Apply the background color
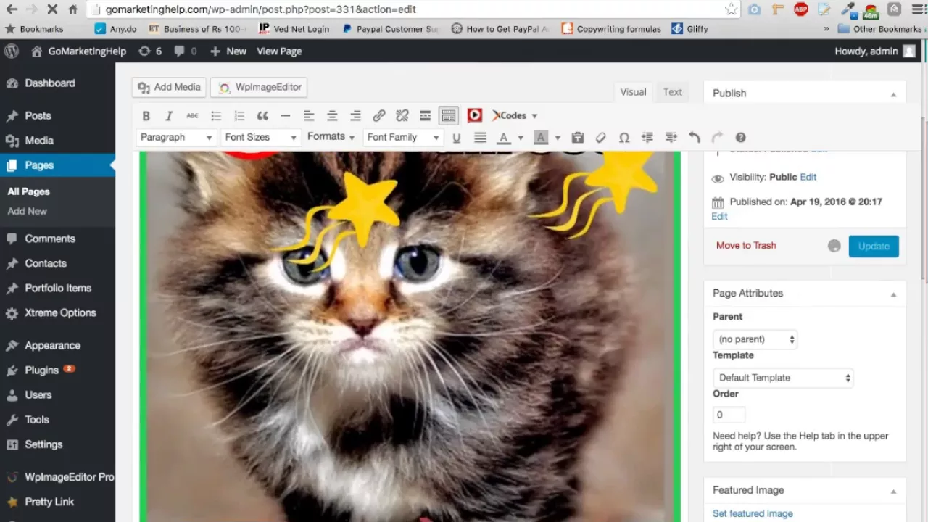The width and height of the screenshot is (928, 522). 541,138
